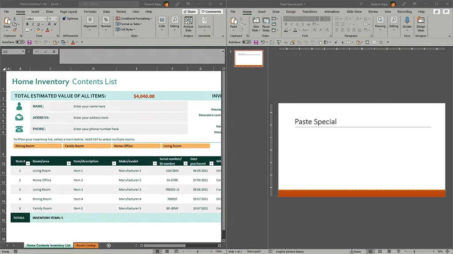Click Notes button in PowerPoint status bar

pos(356,251)
